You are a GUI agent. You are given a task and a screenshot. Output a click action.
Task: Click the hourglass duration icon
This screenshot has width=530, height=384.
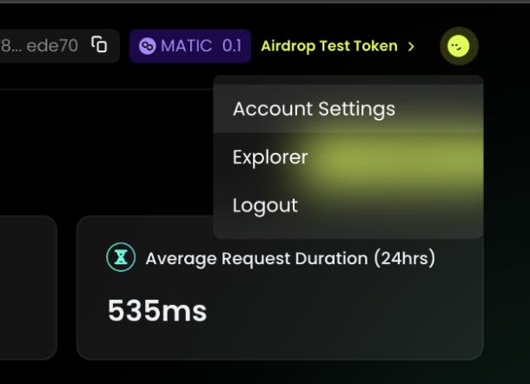[x=121, y=257]
